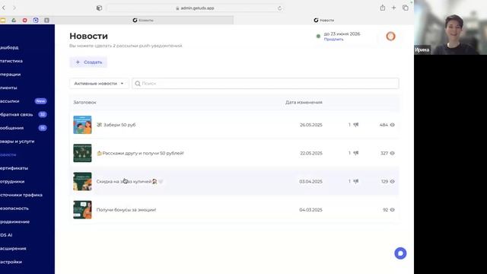This screenshot has height=274, width=487.
Task: Open Сертификаты in the sidebar
Action: [14, 168]
